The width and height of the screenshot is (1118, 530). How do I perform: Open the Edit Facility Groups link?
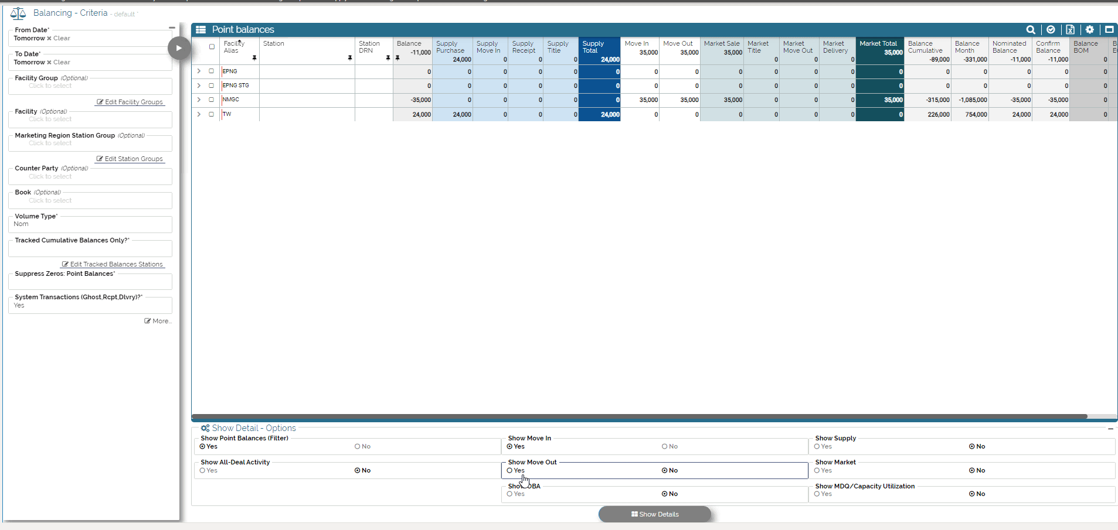(x=130, y=102)
